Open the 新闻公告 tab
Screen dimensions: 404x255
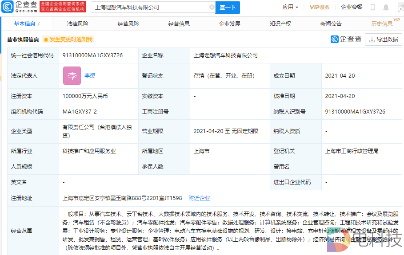pos(331,24)
